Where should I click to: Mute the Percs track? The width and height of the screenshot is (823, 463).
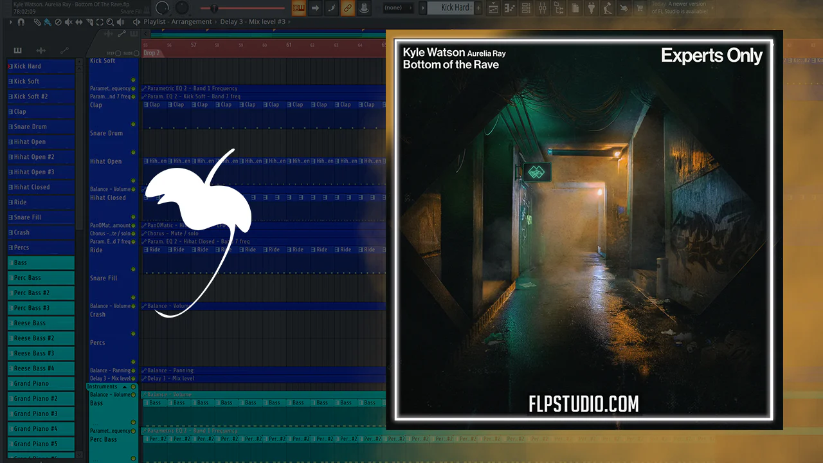(x=133, y=362)
